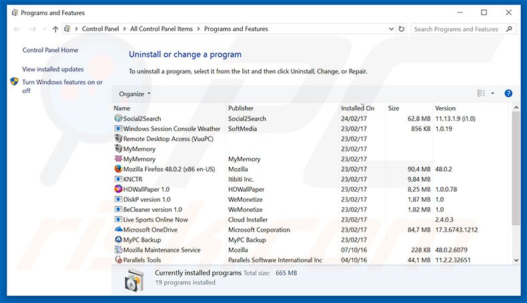This screenshot has height=303, width=527.
Task: Click the HDWallPaper 1.0 icon
Action: pos(118,189)
